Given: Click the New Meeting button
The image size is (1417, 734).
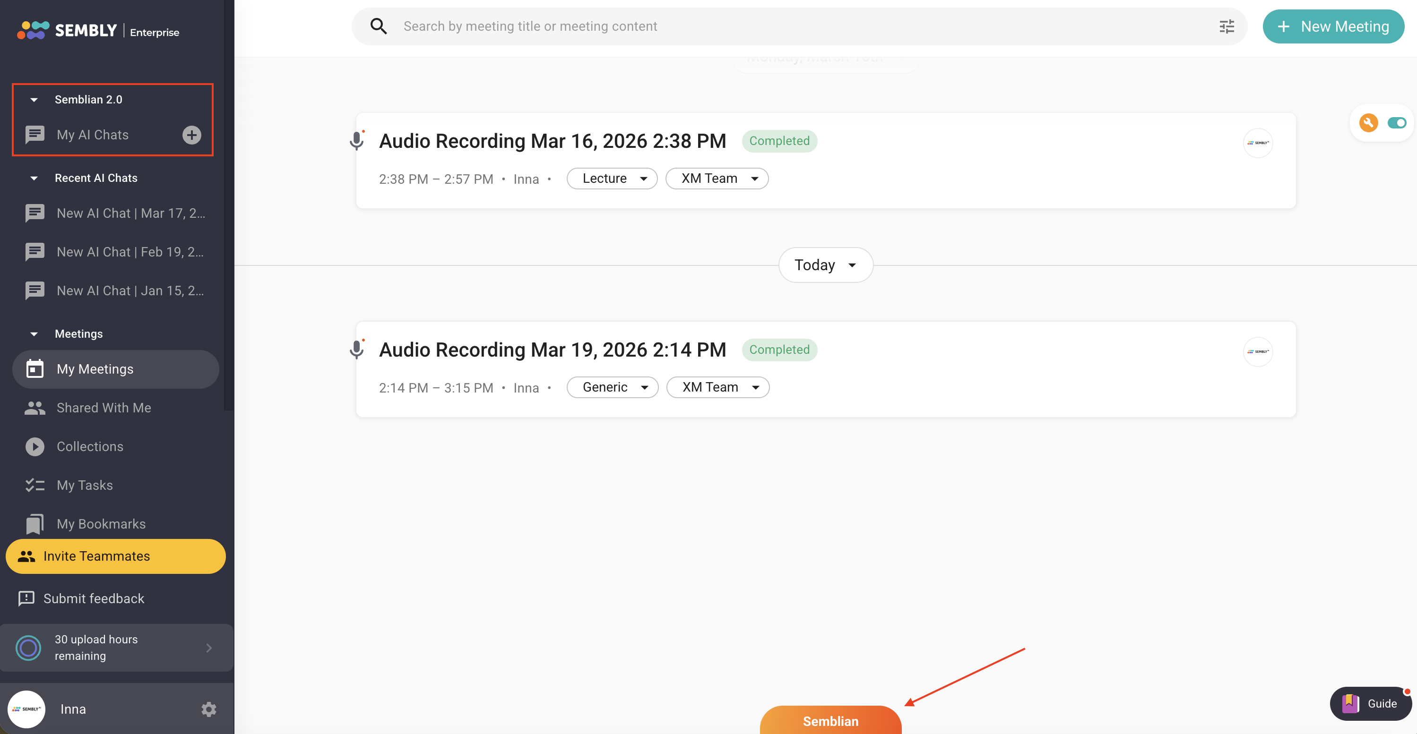Looking at the screenshot, I should click(x=1333, y=26).
